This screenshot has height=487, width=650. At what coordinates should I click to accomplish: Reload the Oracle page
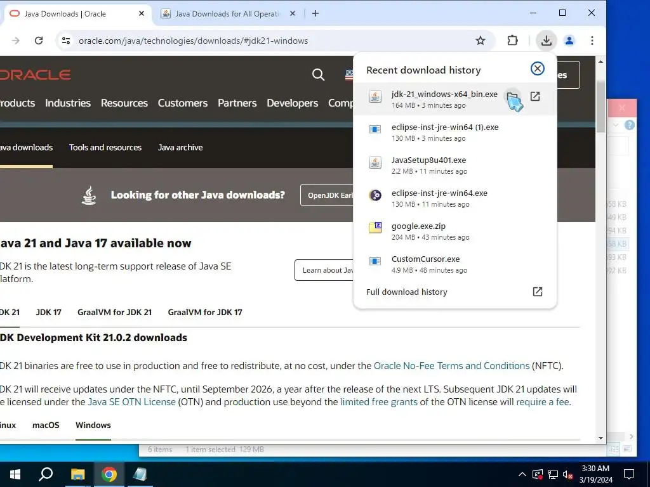click(39, 41)
